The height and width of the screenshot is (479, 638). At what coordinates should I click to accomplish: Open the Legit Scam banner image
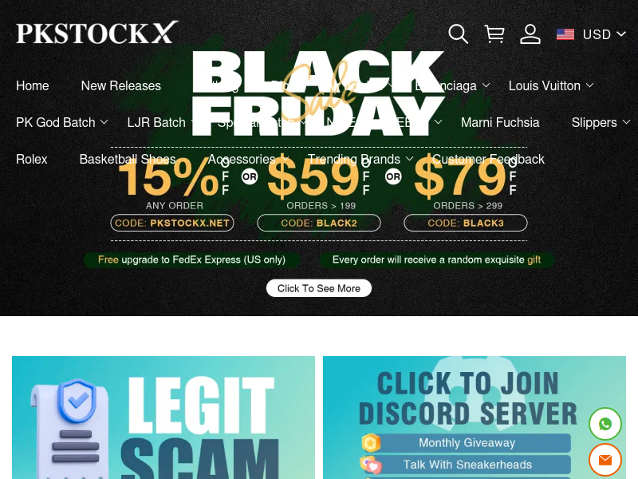pyautogui.click(x=163, y=418)
